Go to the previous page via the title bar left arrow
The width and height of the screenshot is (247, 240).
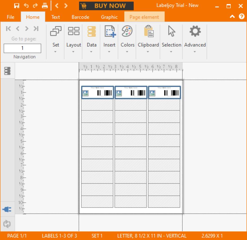[x=57, y=6]
